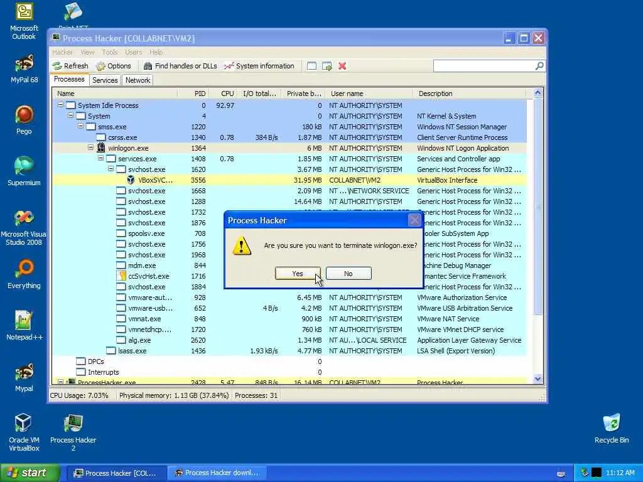Image resolution: width=643 pixels, height=482 pixels.
Task: Open the Hacker menu
Action: (62, 52)
